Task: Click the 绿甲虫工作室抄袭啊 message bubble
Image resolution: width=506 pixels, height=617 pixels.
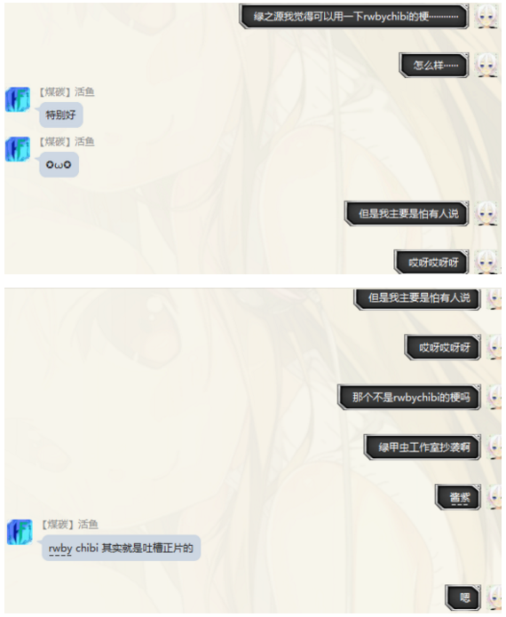Action: coord(423,447)
